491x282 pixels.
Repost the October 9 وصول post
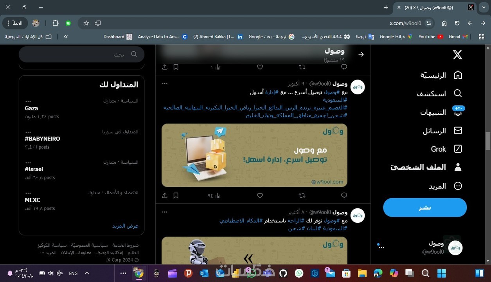point(302,195)
